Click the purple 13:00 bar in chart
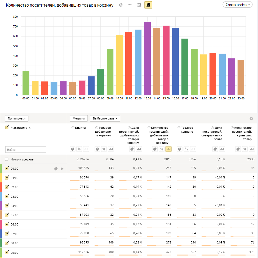The width and height of the screenshot is (258, 258). 147,58
